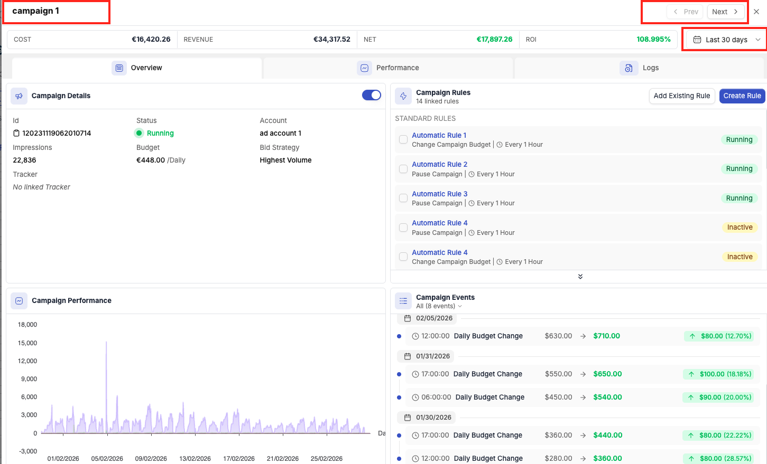Image resolution: width=767 pixels, height=464 pixels.
Task: Click the calendar icon next to 01/31/2026
Action: (x=408, y=356)
